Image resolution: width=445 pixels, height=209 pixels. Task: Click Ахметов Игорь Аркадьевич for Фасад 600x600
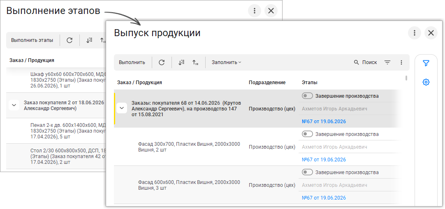point(335,185)
